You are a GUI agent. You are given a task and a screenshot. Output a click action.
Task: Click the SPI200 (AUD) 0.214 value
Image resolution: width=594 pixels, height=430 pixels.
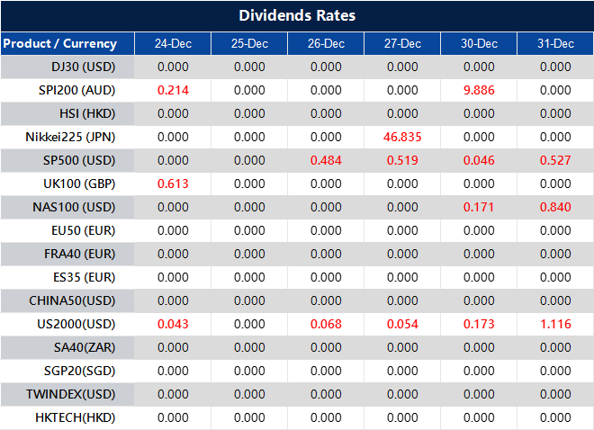(x=173, y=90)
